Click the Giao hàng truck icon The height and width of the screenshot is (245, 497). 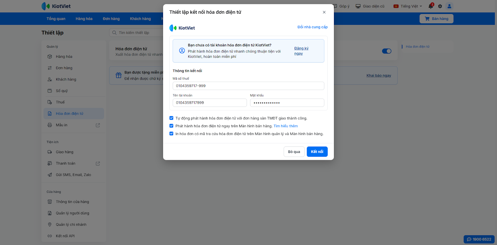tap(50, 152)
